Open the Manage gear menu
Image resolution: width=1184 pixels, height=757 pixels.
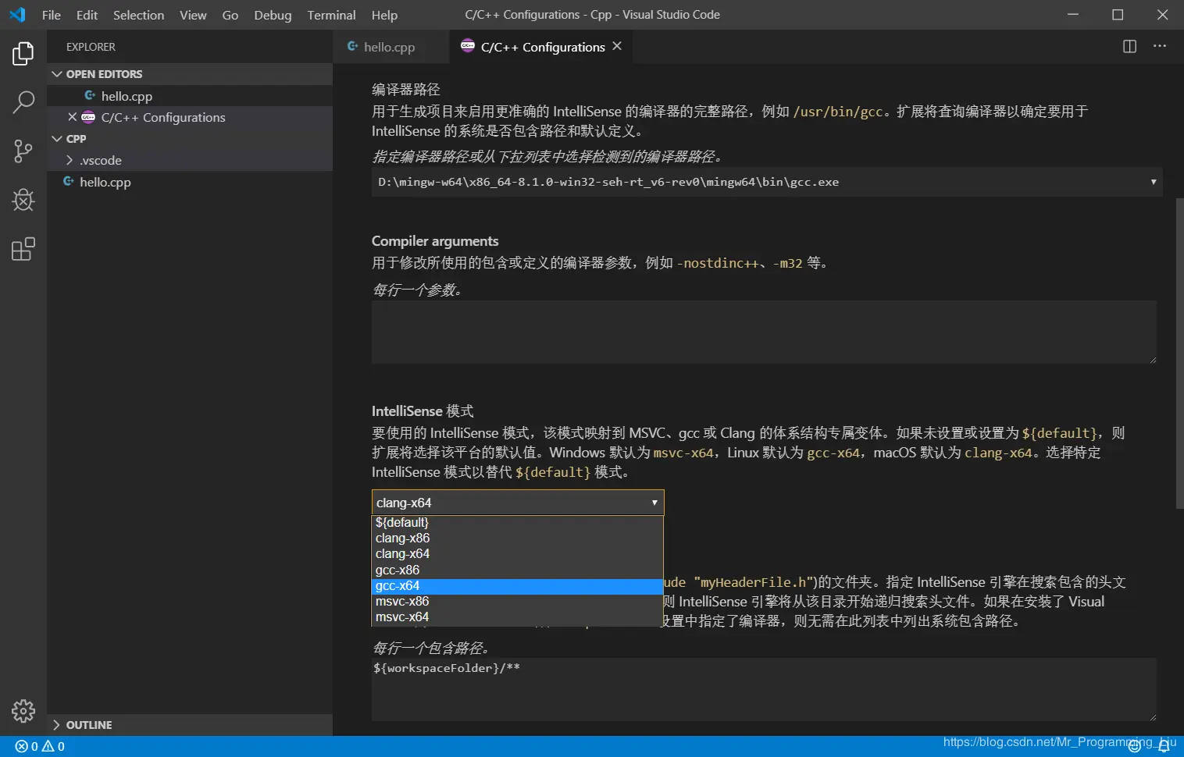[23, 711]
